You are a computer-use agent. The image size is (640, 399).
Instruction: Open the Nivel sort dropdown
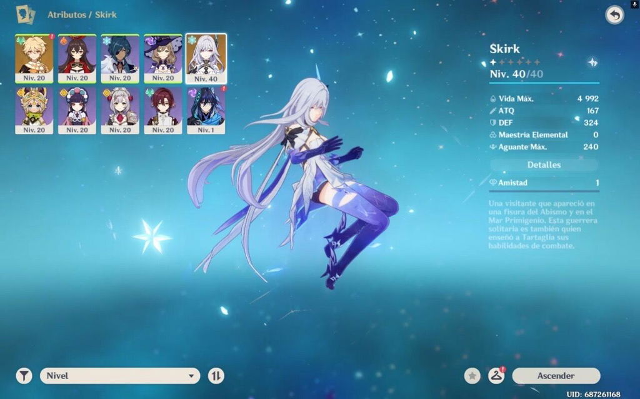click(120, 376)
